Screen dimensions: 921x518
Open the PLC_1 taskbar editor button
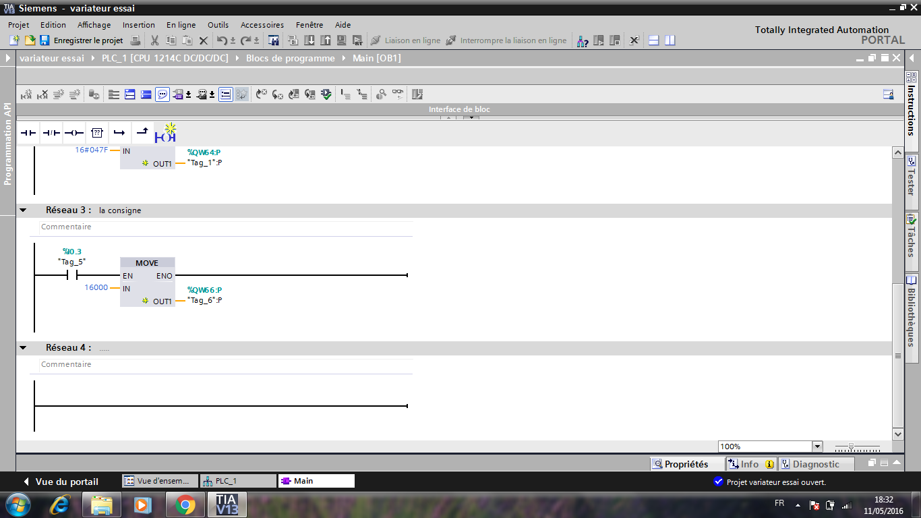point(239,481)
